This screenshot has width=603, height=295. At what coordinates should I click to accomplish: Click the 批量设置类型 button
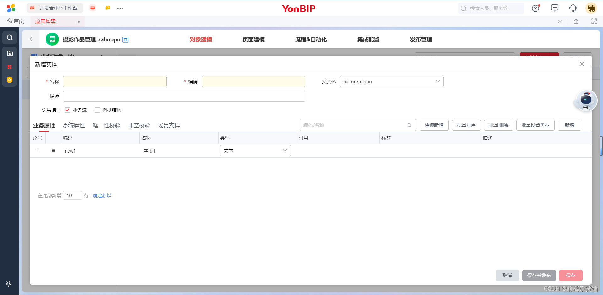[x=535, y=125]
